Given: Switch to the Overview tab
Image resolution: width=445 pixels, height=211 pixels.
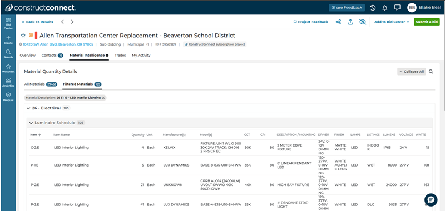Looking at the screenshot, I should (x=27, y=55).
